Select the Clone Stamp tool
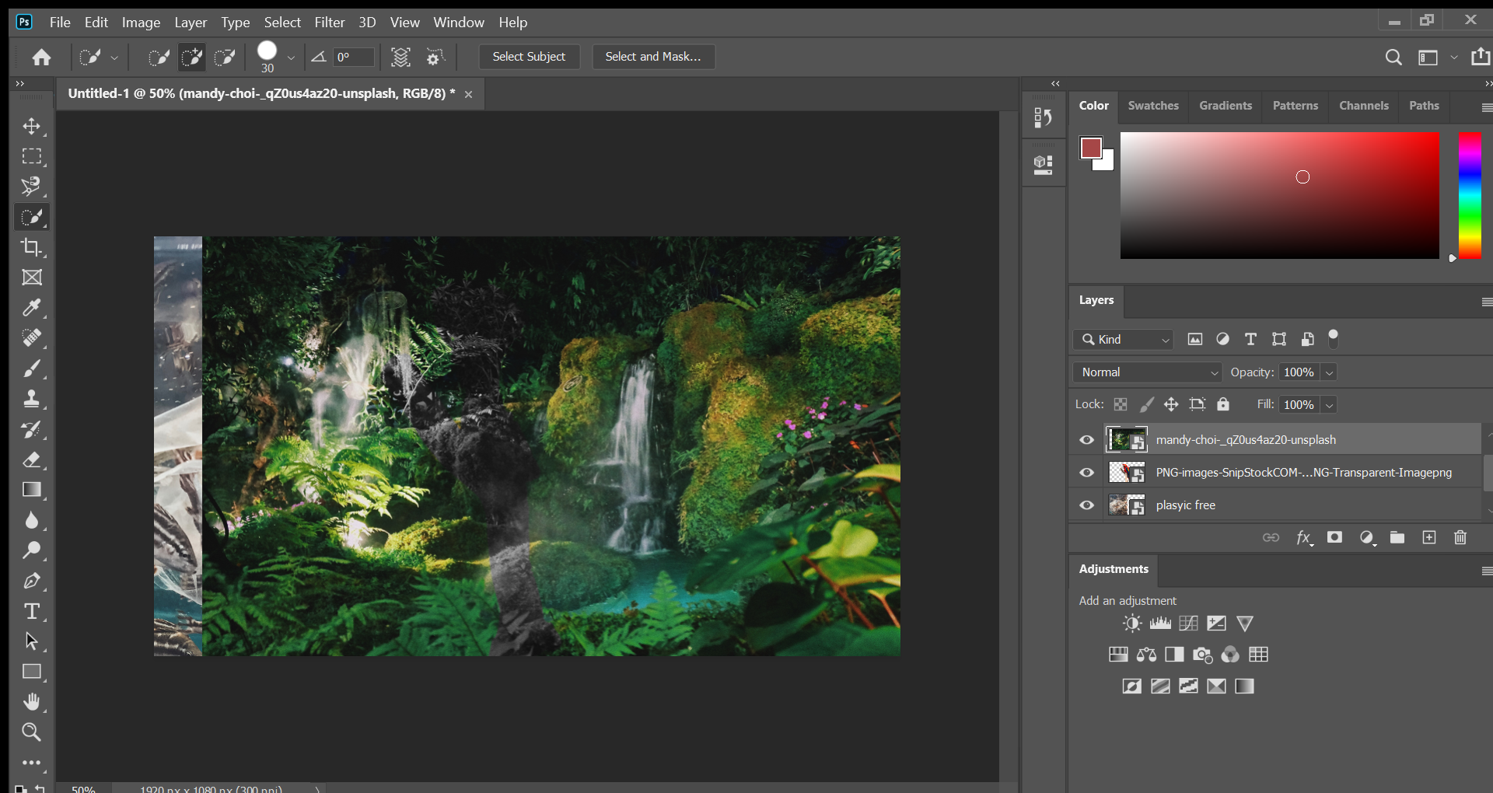The image size is (1493, 793). click(x=31, y=399)
